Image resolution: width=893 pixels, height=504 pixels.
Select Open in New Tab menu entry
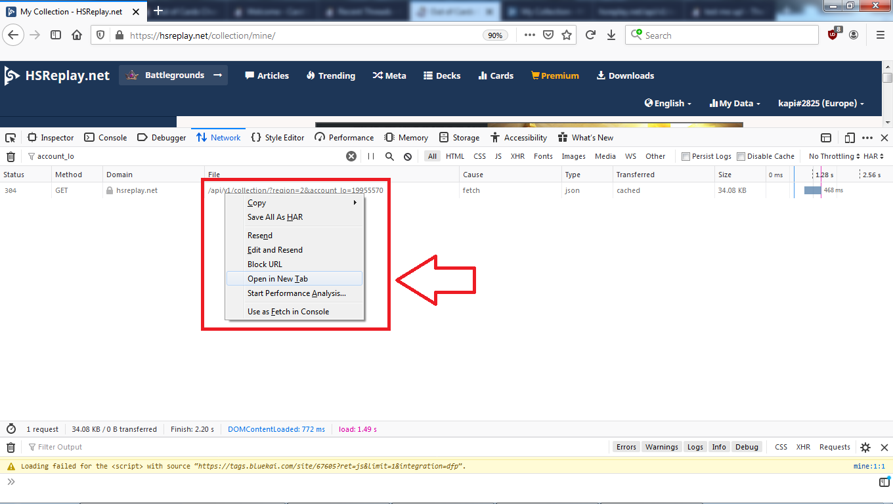[294, 279]
